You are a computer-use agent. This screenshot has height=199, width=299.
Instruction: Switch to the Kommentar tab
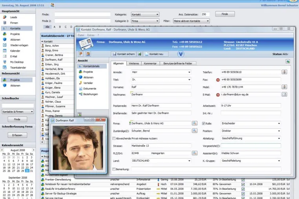pos(150,63)
